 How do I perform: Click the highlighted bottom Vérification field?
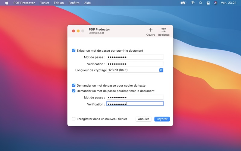[135, 104]
